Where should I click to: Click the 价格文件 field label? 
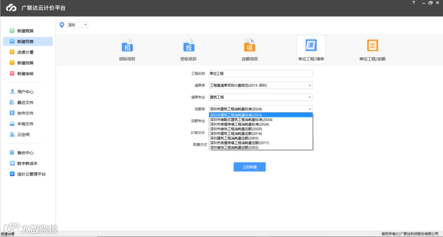tap(198, 133)
